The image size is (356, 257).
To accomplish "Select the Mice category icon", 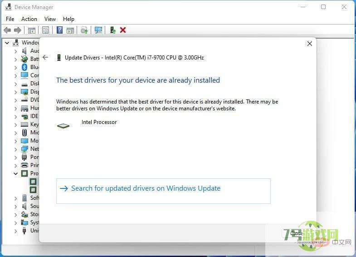I will tap(24, 133).
